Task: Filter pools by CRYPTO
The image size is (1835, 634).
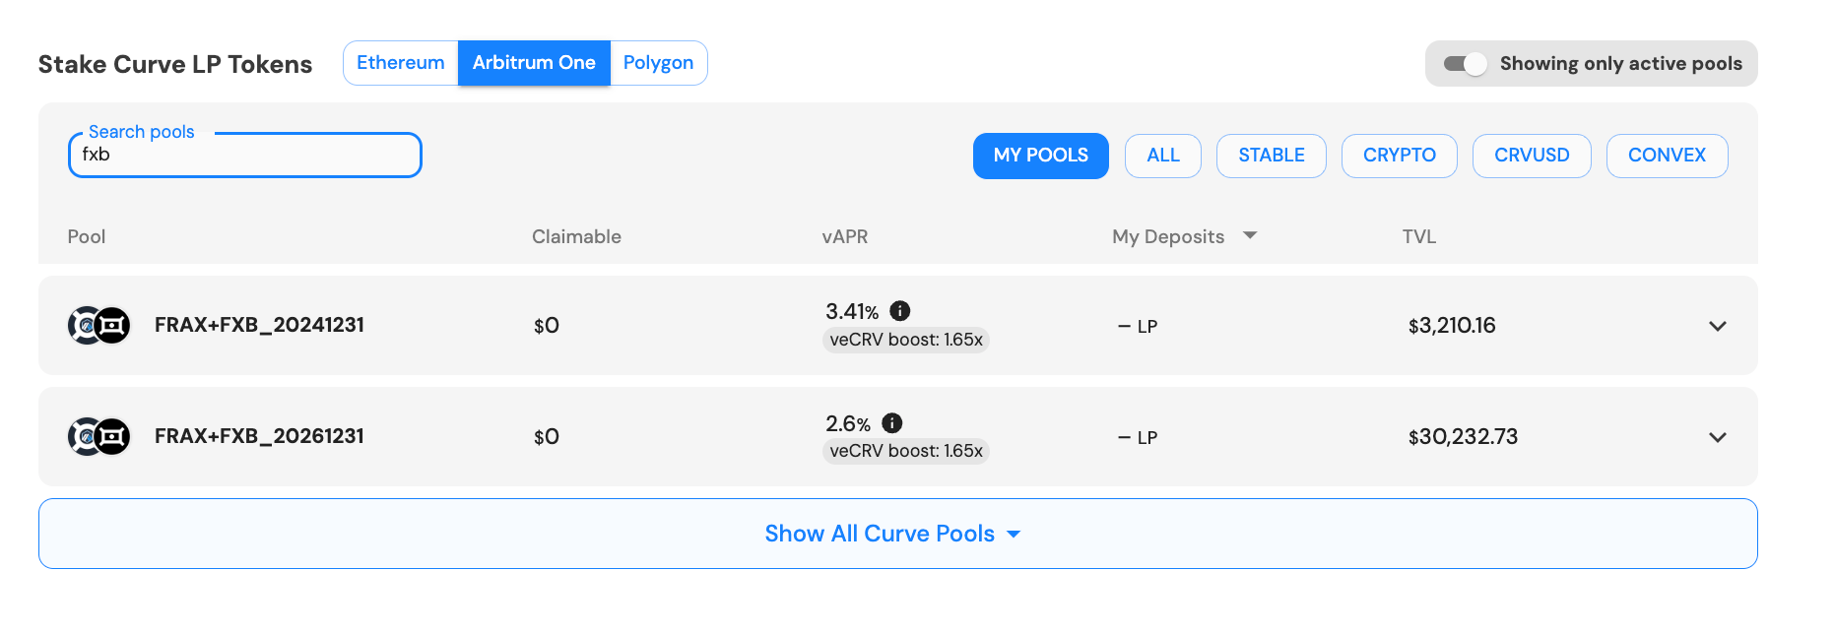Action: (1399, 156)
